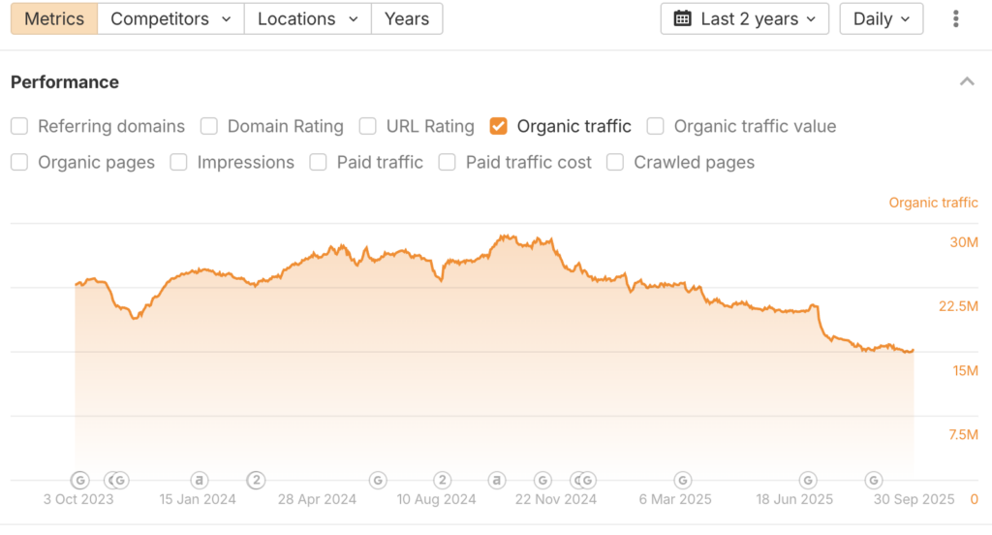This screenshot has width=992, height=535.
Task: Click the Google marker near 6 Mar 2025
Action: point(683,480)
